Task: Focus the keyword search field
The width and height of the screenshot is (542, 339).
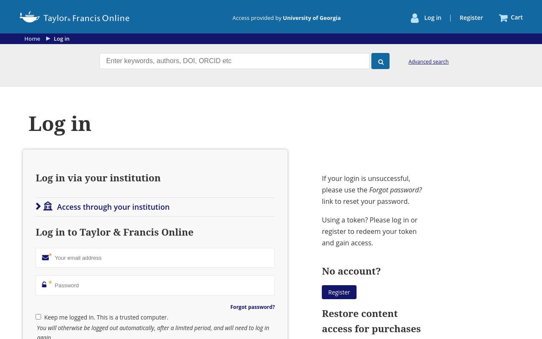Action: pos(235,61)
